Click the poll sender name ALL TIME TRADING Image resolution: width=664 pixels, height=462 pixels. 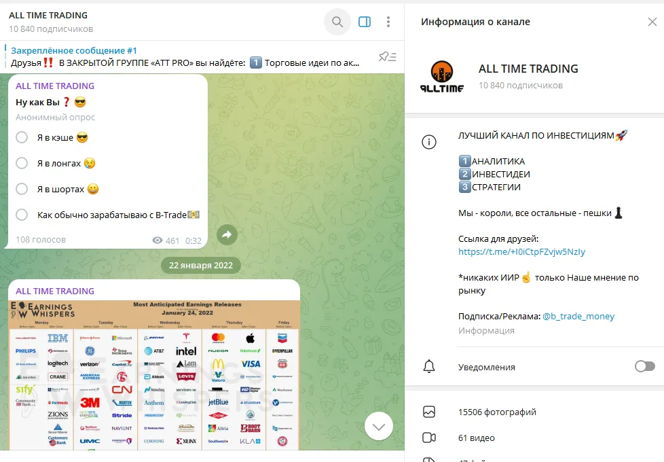[55, 86]
